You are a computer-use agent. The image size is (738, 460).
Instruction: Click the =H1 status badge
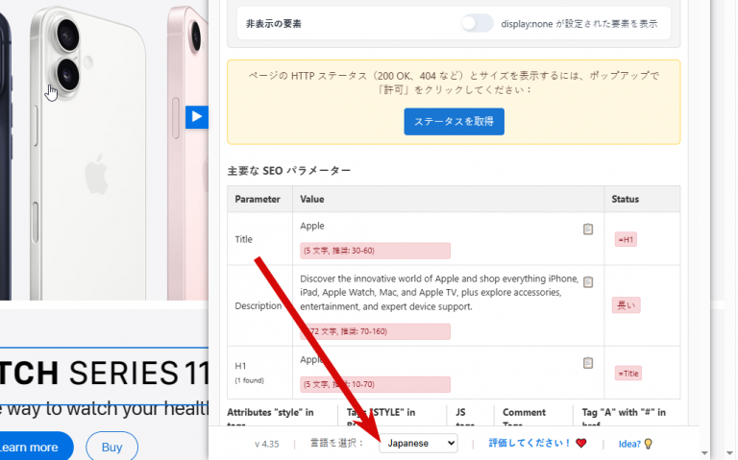pos(626,239)
